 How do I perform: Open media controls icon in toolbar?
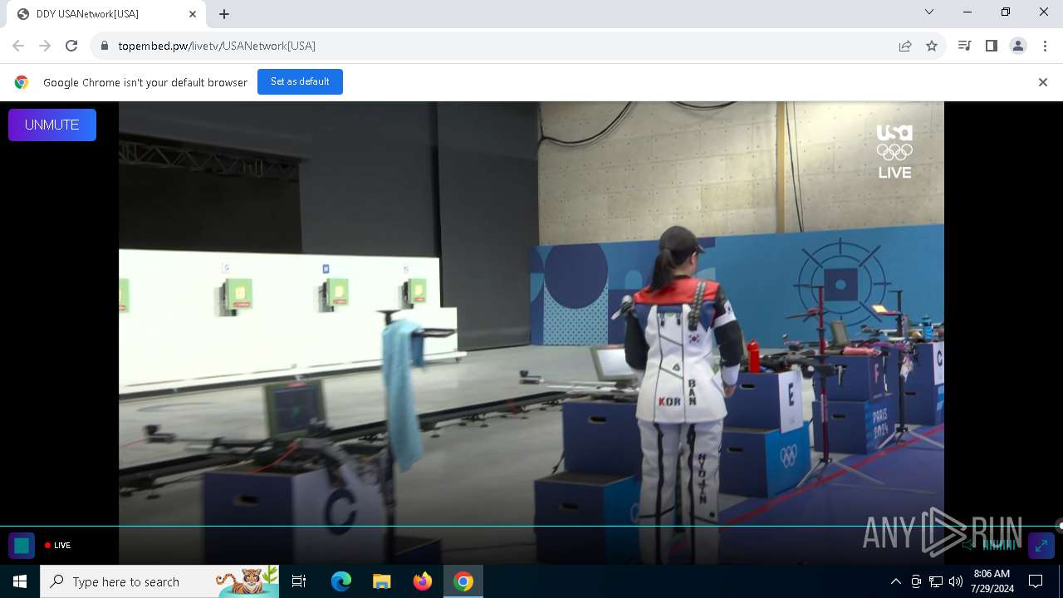964,46
